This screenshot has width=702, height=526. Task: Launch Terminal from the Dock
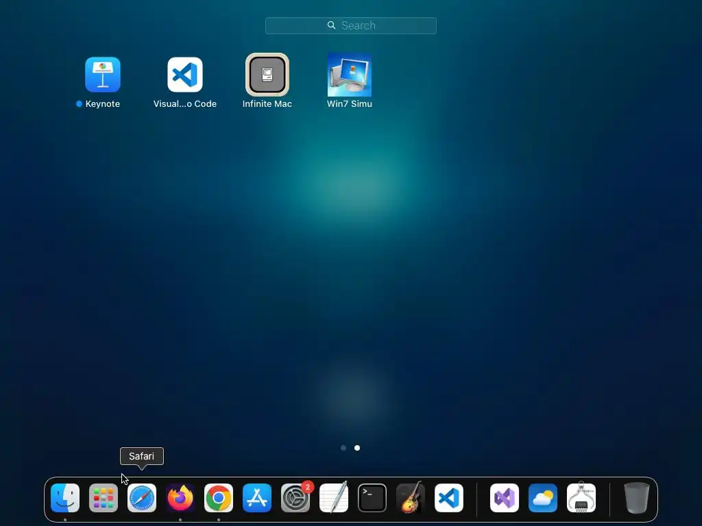point(372,498)
